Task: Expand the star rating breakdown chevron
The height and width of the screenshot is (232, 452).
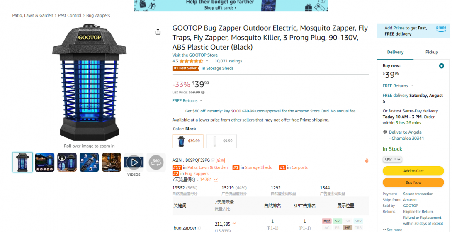Action: pyautogui.click(x=207, y=61)
